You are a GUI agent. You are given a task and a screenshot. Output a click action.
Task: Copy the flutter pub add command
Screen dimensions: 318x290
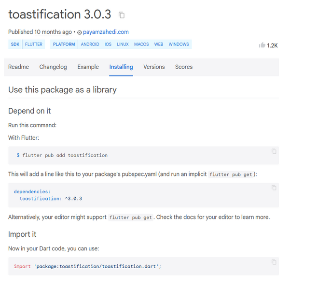tap(274, 151)
